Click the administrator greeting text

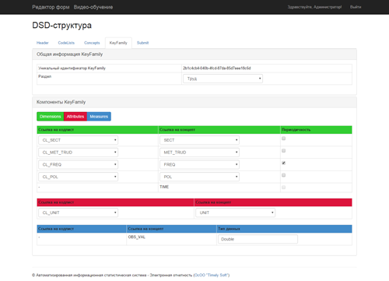click(314, 7)
